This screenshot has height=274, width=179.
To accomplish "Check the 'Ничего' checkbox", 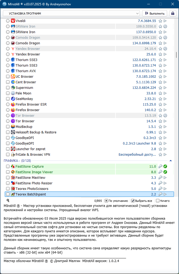I will click(158, 201).
